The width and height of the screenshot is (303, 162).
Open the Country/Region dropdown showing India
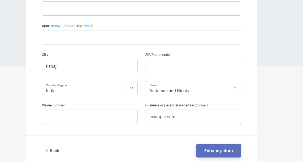90,88
